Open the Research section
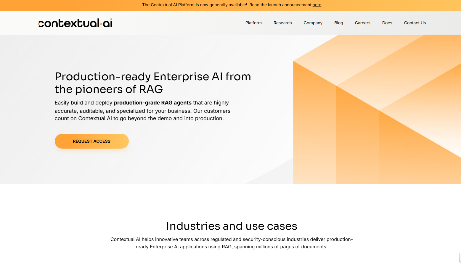Screen dimensions: 461x267 click(x=282, y=23)
